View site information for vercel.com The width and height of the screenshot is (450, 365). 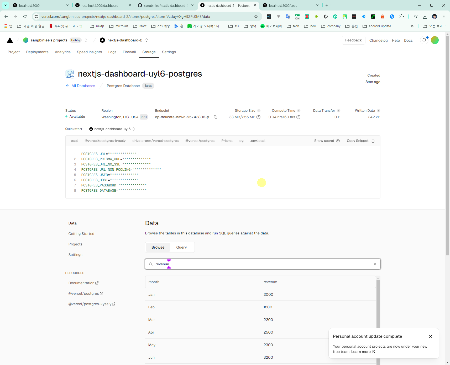36,17
